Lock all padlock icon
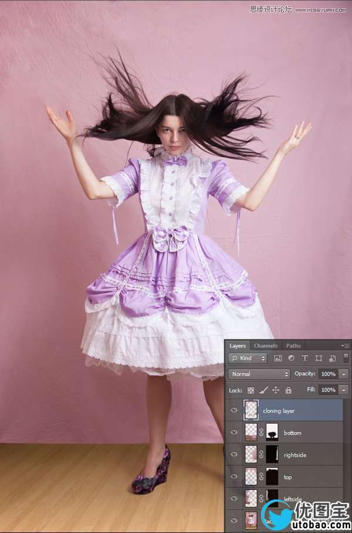Image resolution: width=352 pixels, height=533 pixels. point(289,390)
